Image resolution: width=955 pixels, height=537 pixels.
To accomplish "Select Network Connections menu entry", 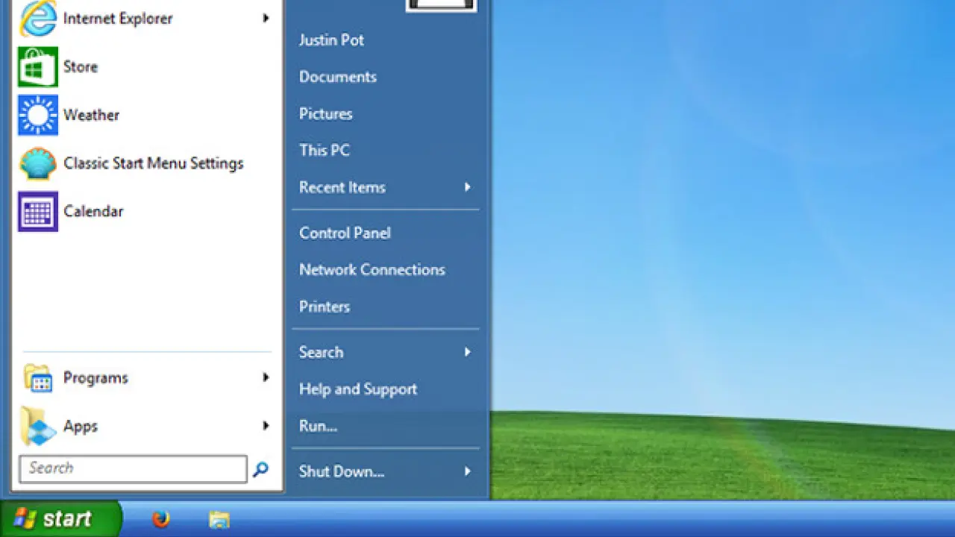I will 372,270.
